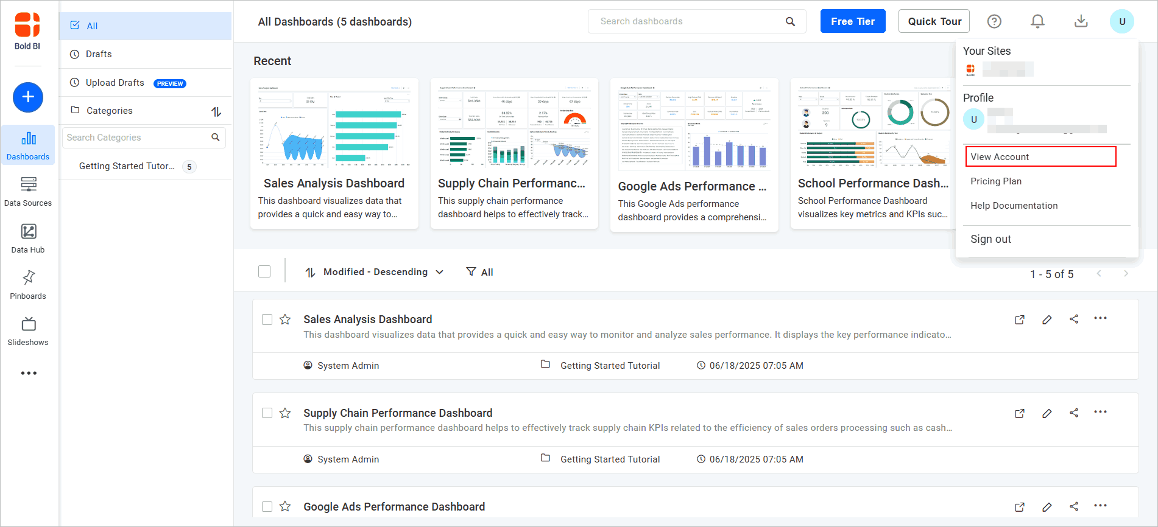
Task: Edit the Supply Chain Performance Dashboard
Action: tap(1047, 413)
